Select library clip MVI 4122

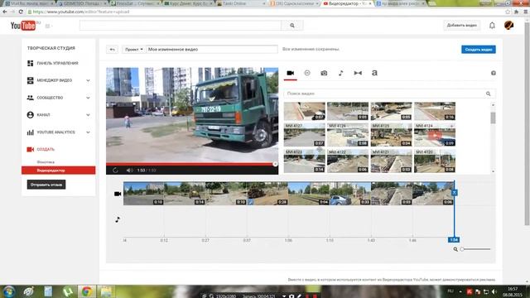coord(348,161)
